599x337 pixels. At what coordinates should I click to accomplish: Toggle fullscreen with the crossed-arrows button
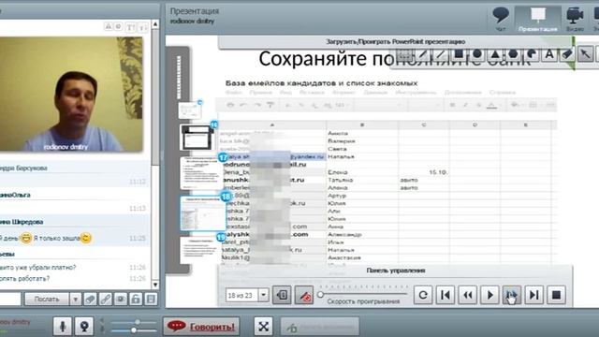[x=264, y=327]
